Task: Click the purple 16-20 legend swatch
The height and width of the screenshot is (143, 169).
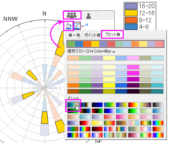Action: pos(131,6)
